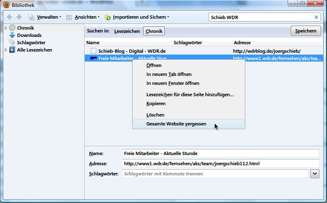Click the Schlagwörter input field

tap(215, 174)
